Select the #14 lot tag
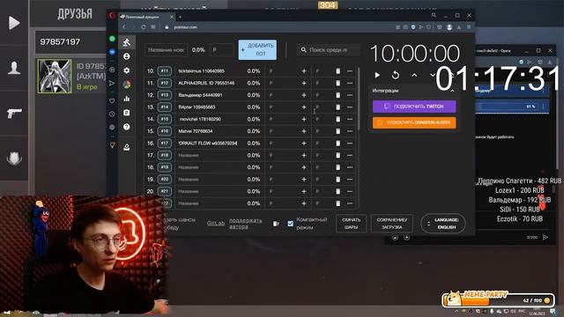564x317 pixels. coord(165,107)
